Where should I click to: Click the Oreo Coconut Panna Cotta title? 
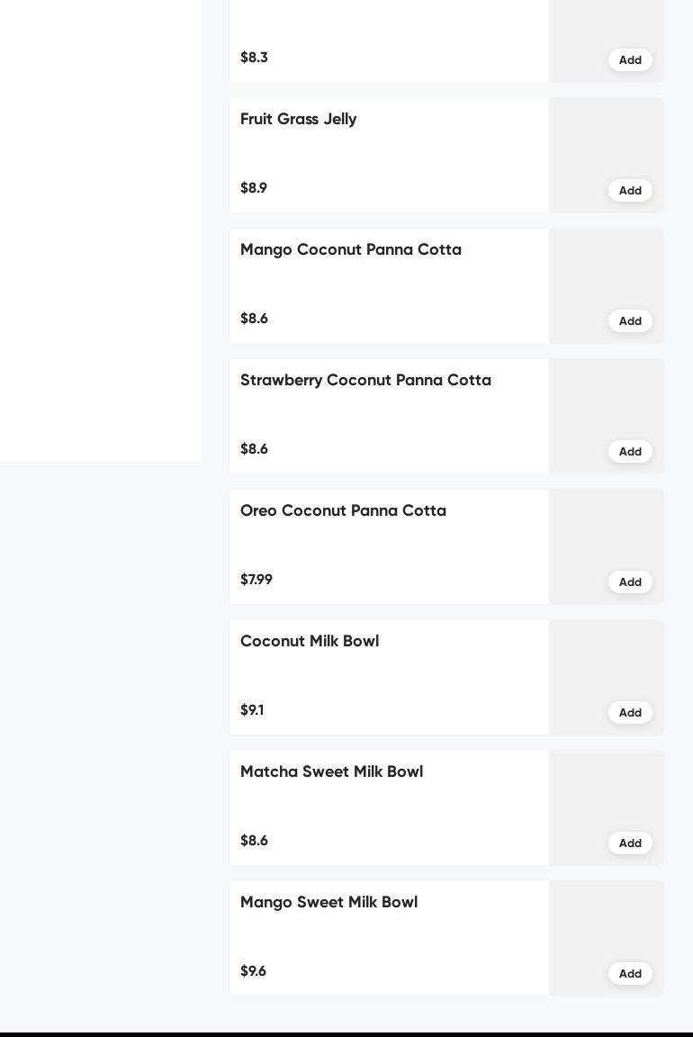pyautogui.click(x=343, y=510)
